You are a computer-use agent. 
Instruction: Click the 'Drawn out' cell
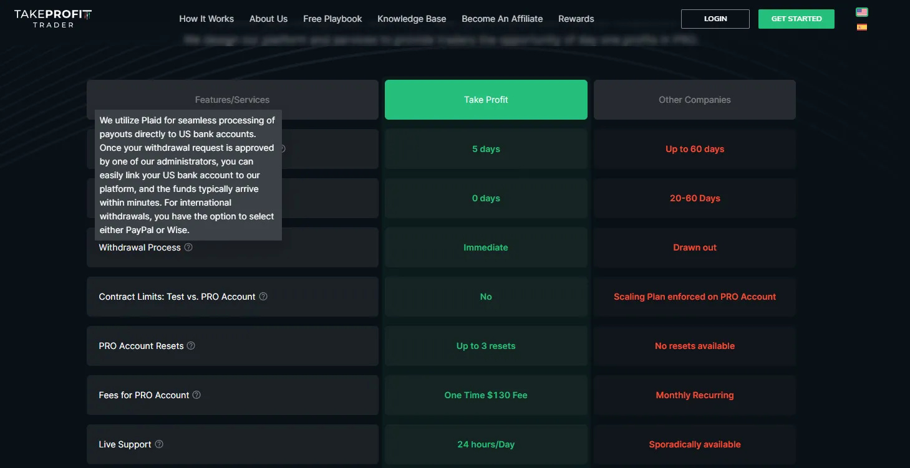695,247
